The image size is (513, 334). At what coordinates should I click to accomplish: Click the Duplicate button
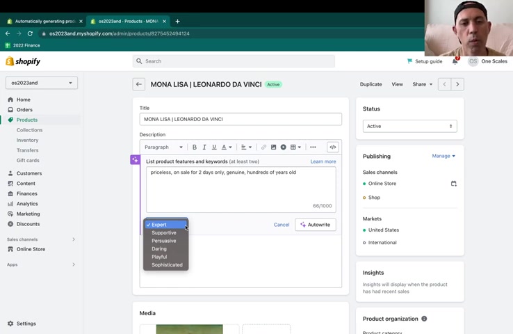[370, 84]
